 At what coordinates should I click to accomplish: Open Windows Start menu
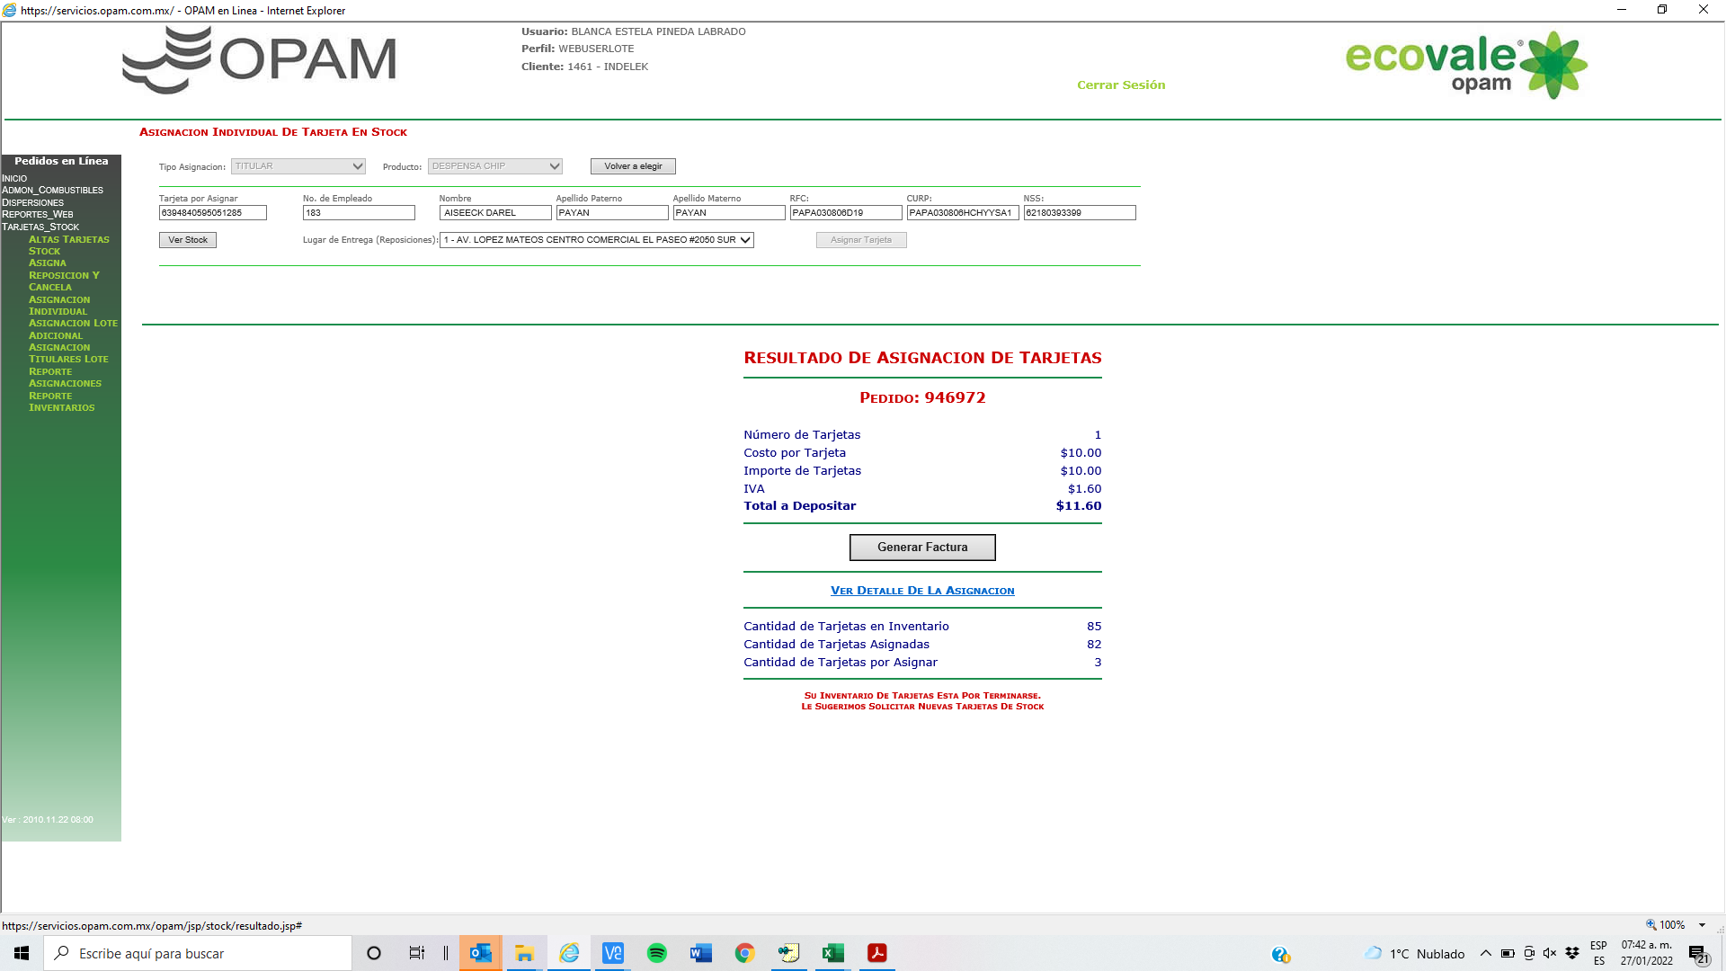coord(22,953)
